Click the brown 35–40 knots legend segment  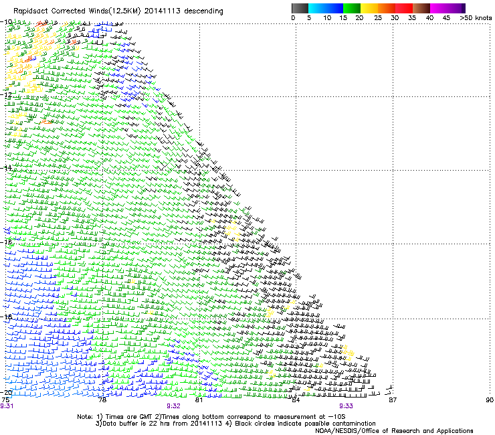point(421,8)
